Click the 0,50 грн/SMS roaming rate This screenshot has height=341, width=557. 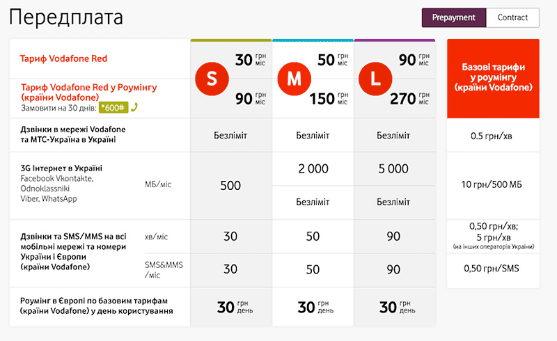click(492, 269)
